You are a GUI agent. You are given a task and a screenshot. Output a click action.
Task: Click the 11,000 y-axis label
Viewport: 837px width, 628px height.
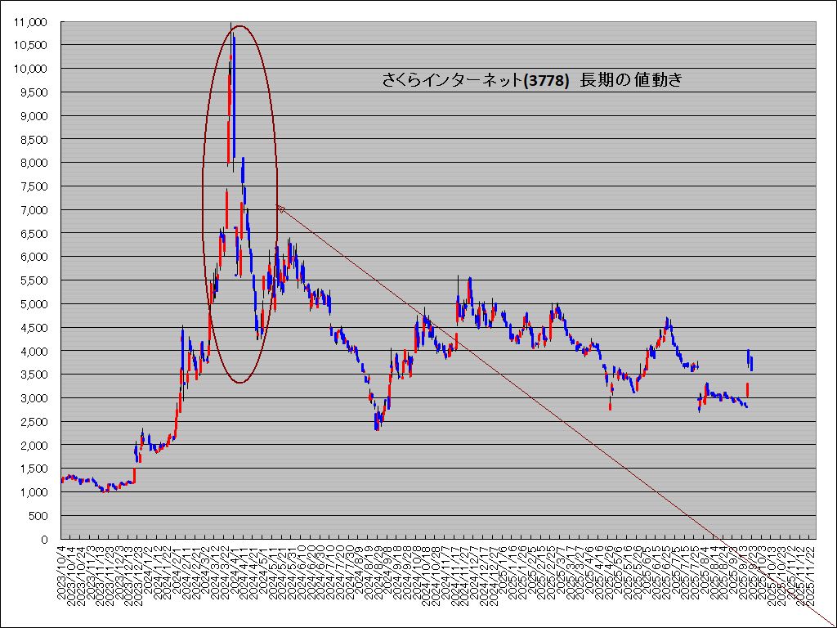31,21
